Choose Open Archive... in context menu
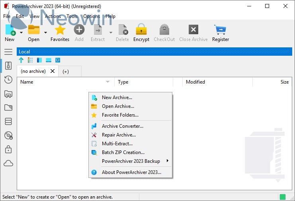 130,106
